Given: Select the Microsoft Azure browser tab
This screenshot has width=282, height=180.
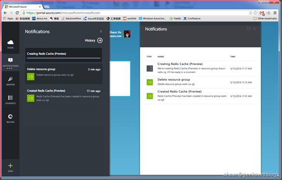Looking at the screenshot, I should [23, 7].
